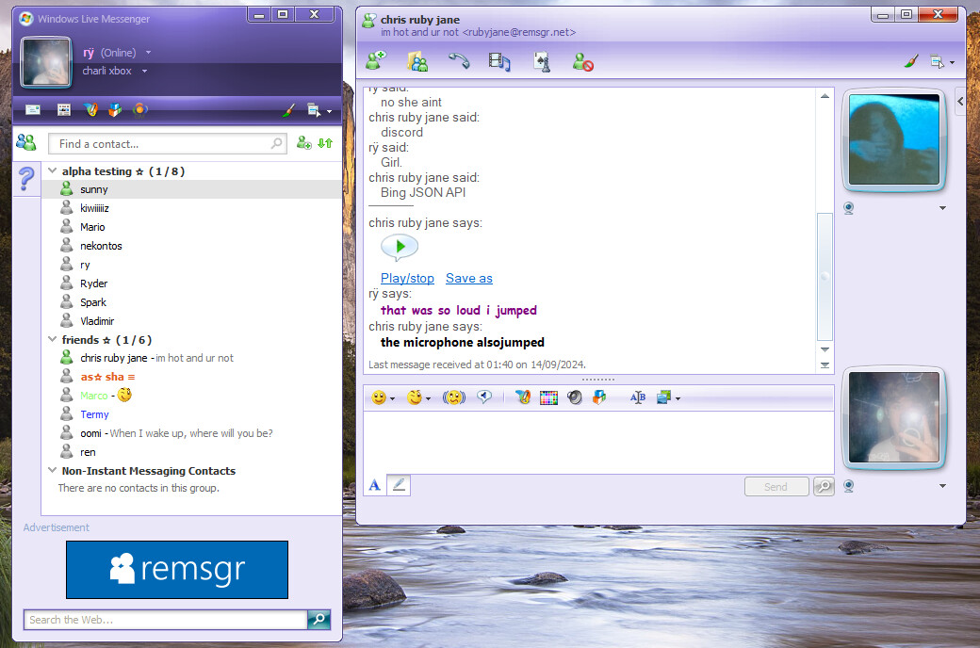Viewport: 980px width, 648px height.
Task: Click the Save as link
Action: (468, 278)
